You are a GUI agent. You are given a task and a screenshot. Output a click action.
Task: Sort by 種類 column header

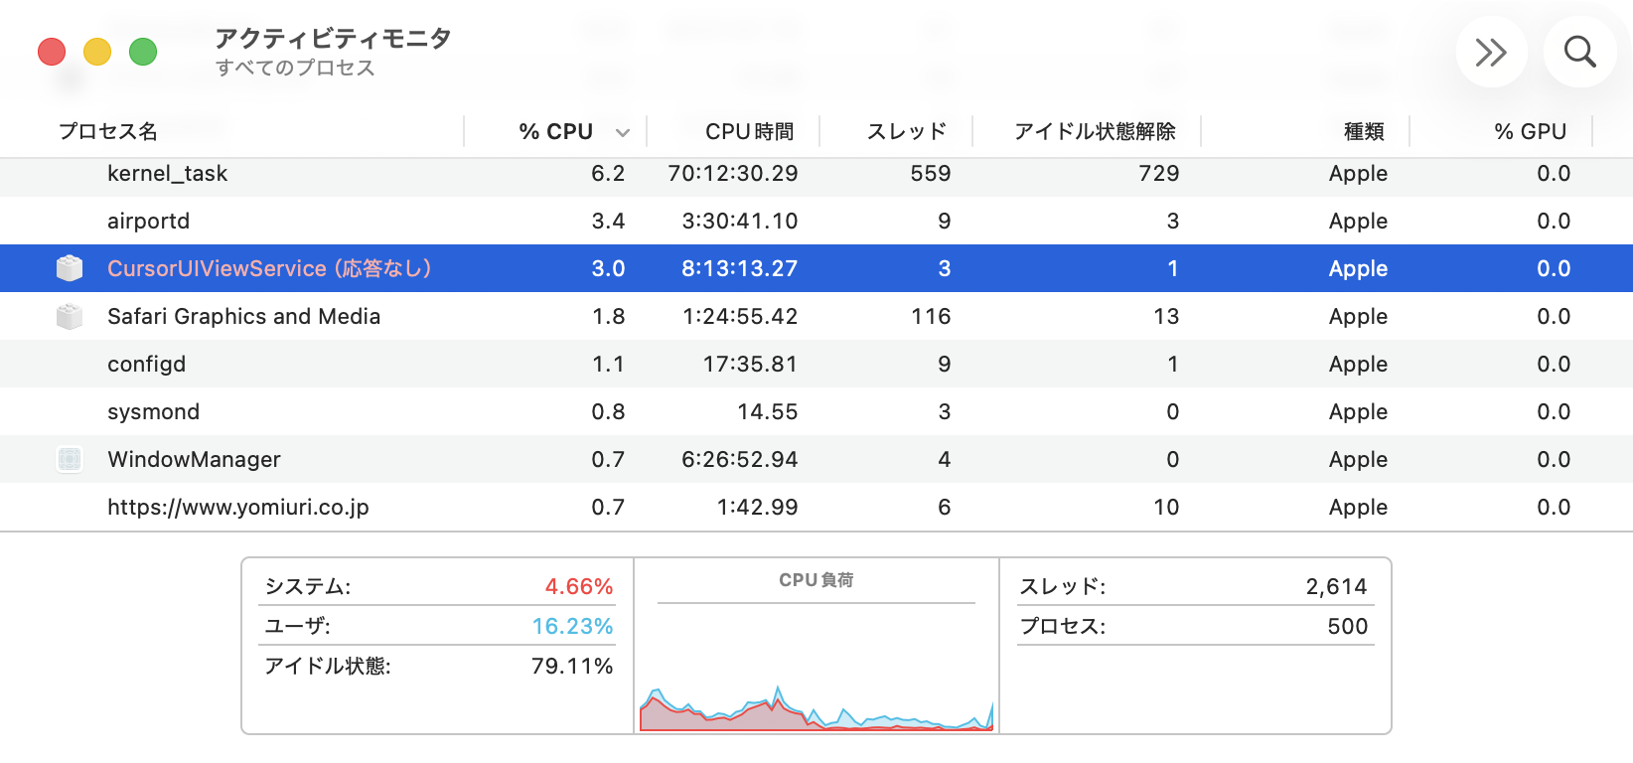[1364, 131]
